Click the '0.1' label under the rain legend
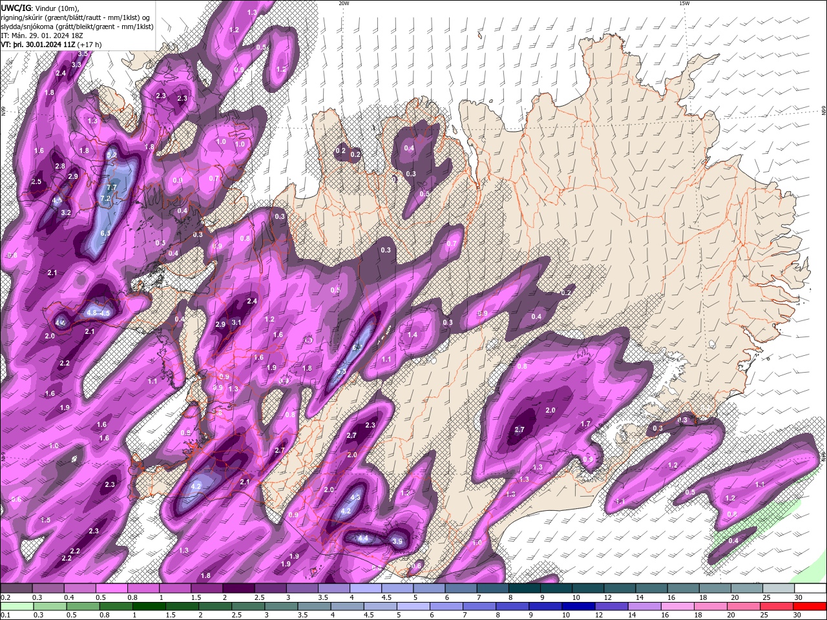The width and height of the screenshot is (827, 620). (x=5, y=616)
